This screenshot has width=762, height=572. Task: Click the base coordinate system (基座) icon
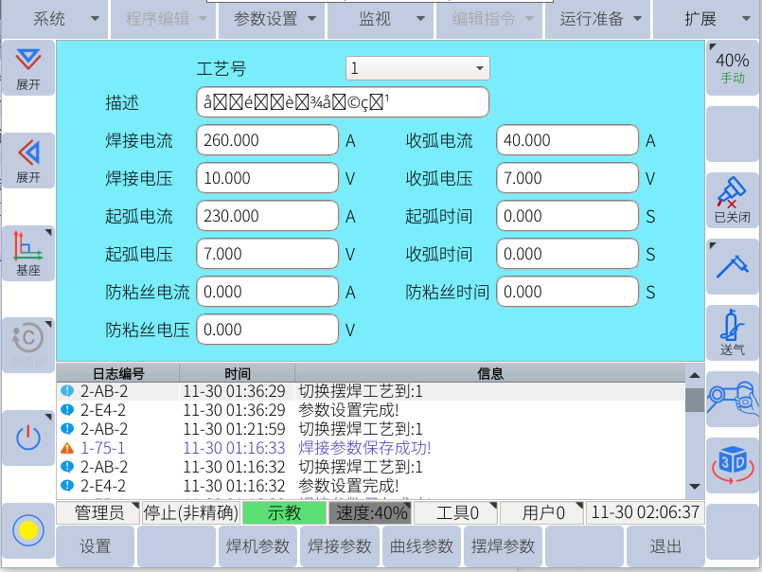pos(27,253)
